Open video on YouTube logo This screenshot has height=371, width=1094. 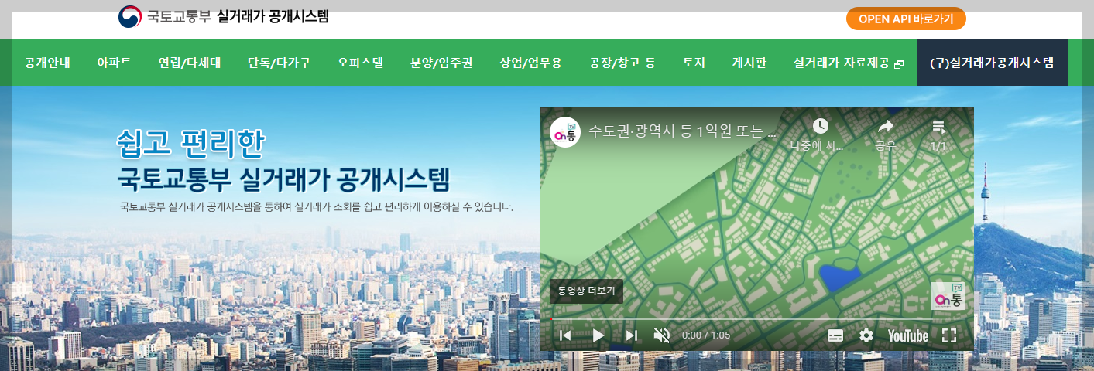click(x=908, y=335)
